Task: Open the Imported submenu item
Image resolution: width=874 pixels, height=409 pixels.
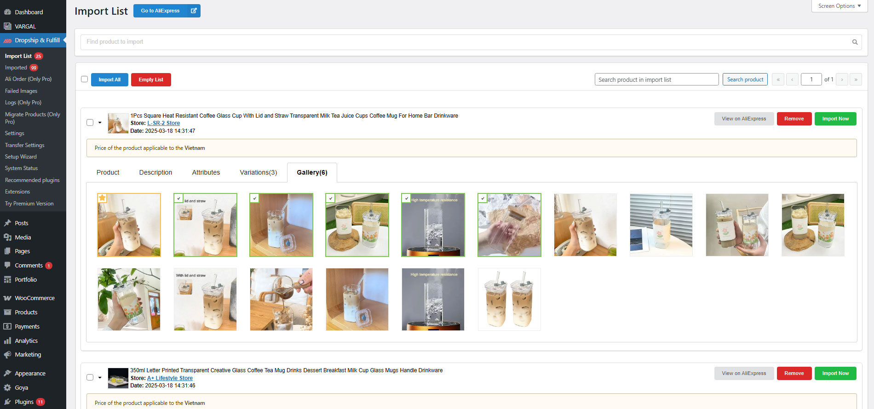Action: coord(16,68)
